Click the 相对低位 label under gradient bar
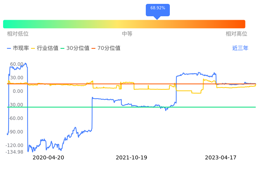This screenshot has height=171, width=266. 18,34
